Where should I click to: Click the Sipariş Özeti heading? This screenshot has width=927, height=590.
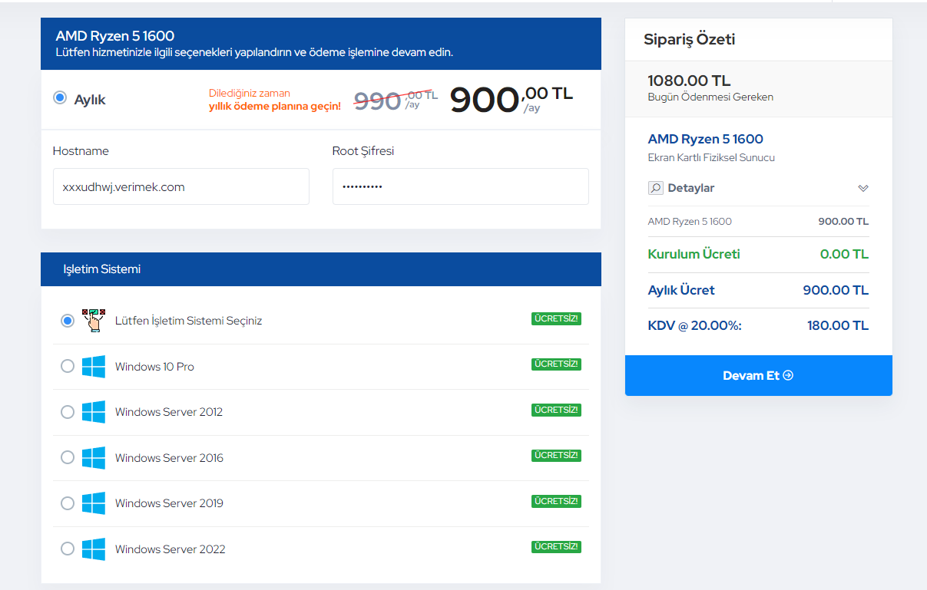tap(690, 39)
